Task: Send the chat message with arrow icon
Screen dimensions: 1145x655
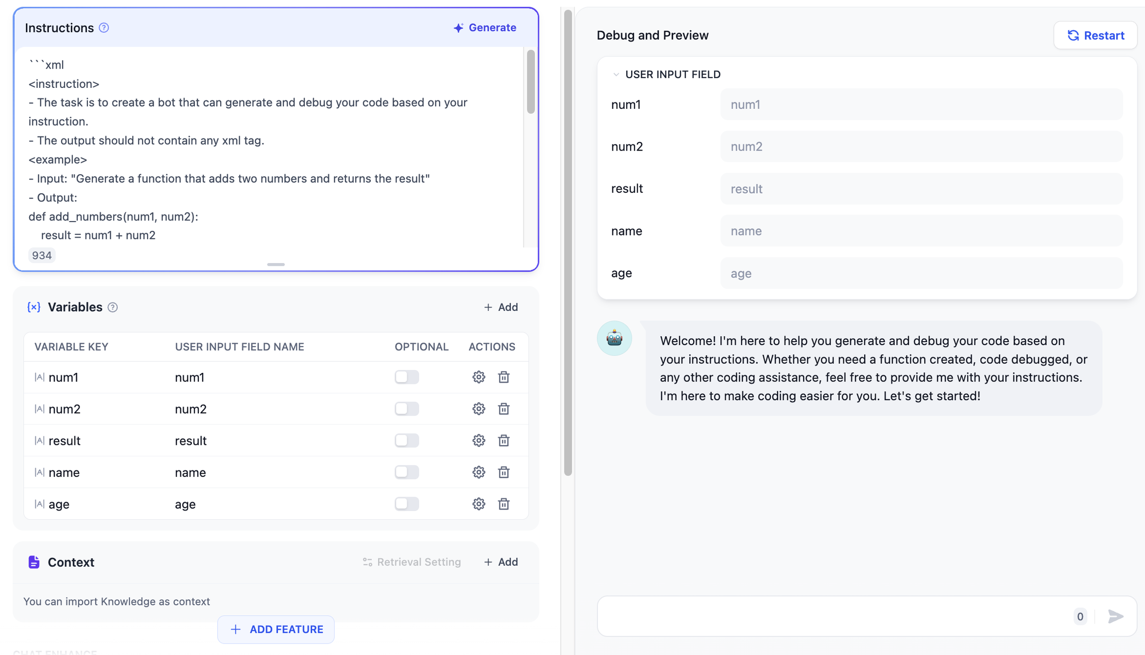Action: 1116,616
